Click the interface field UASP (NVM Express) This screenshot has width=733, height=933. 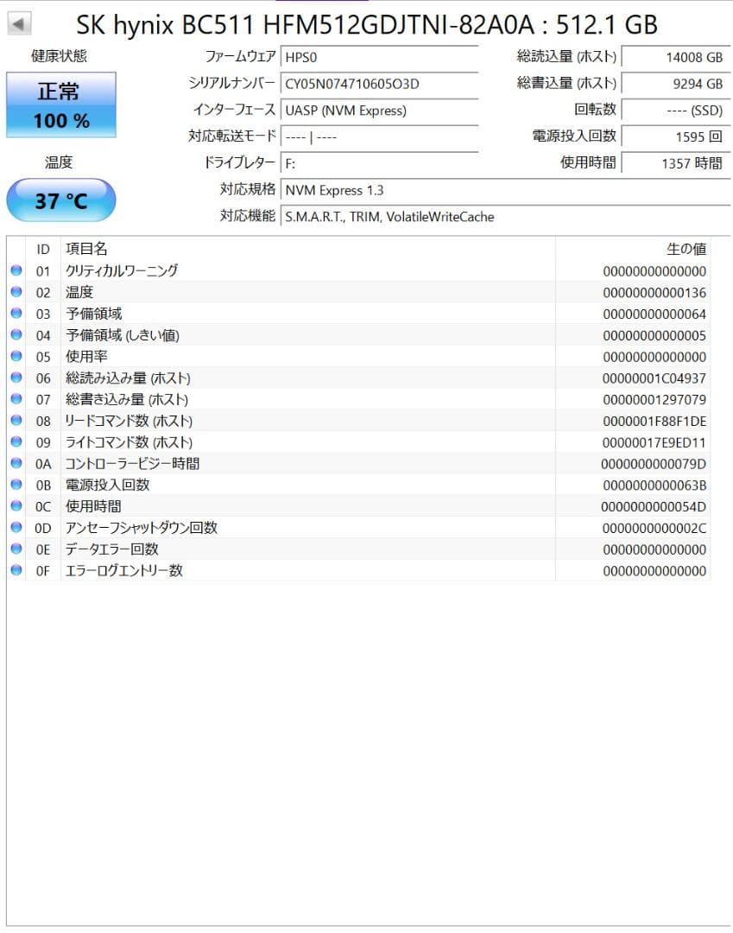379,111
